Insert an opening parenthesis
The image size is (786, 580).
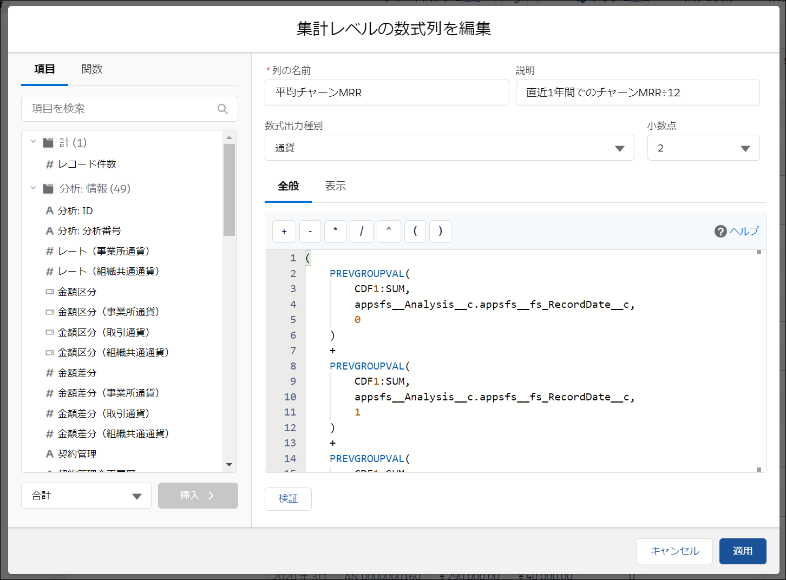point(415,232)
